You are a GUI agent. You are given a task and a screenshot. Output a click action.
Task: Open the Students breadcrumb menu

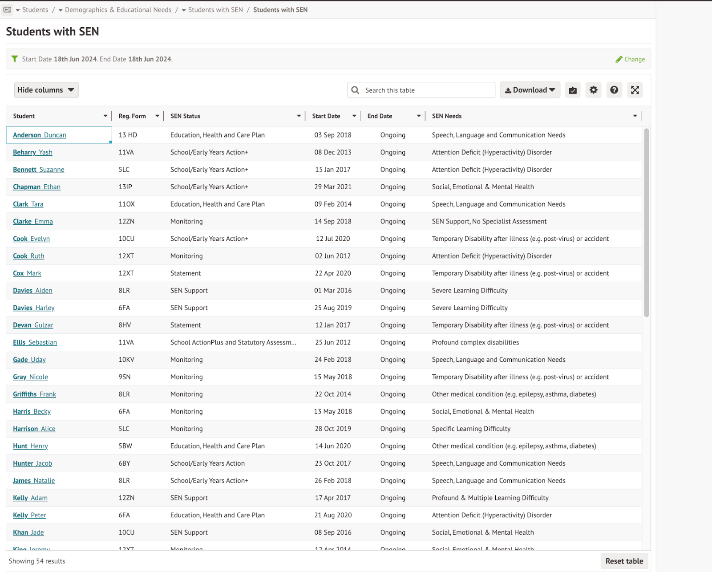[32, 10]
